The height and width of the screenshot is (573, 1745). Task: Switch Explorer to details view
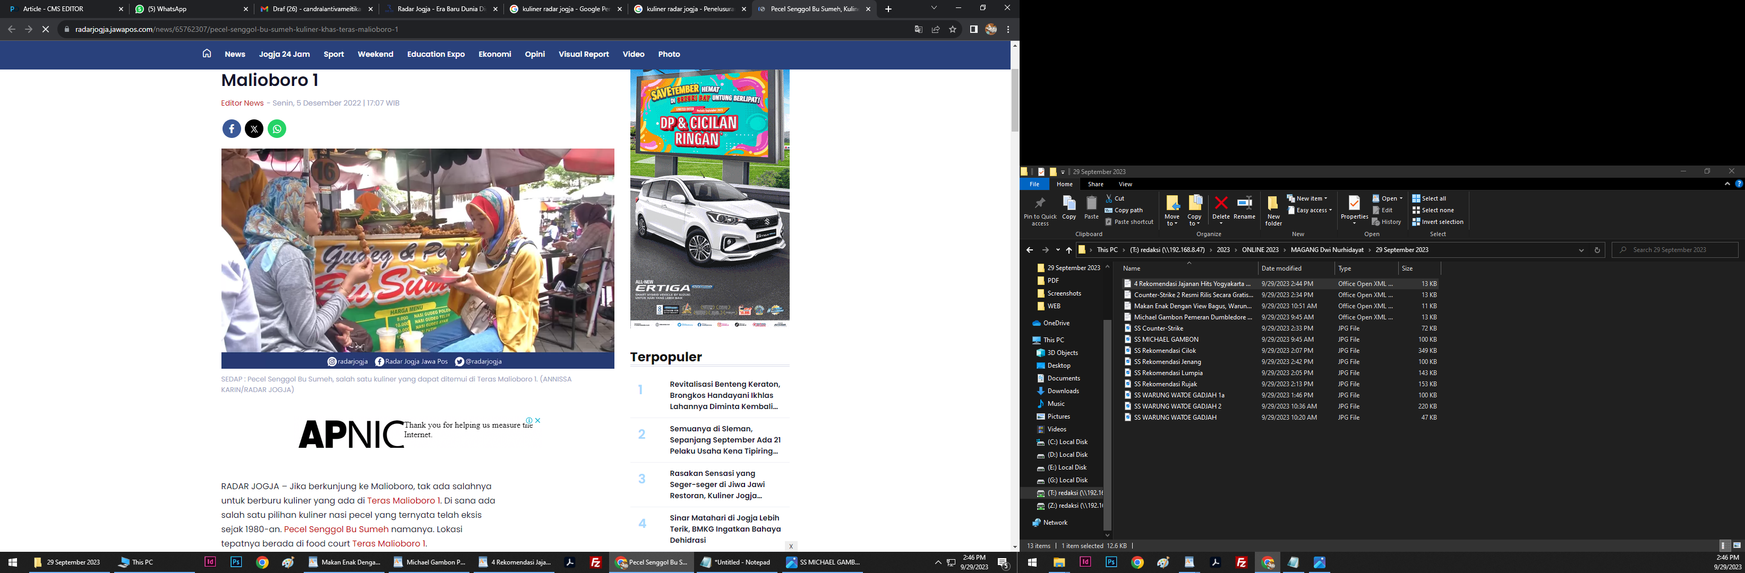(1725, 545)
